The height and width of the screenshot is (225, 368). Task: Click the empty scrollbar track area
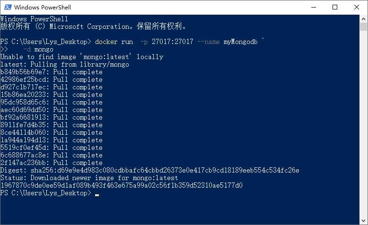point(364,124)
